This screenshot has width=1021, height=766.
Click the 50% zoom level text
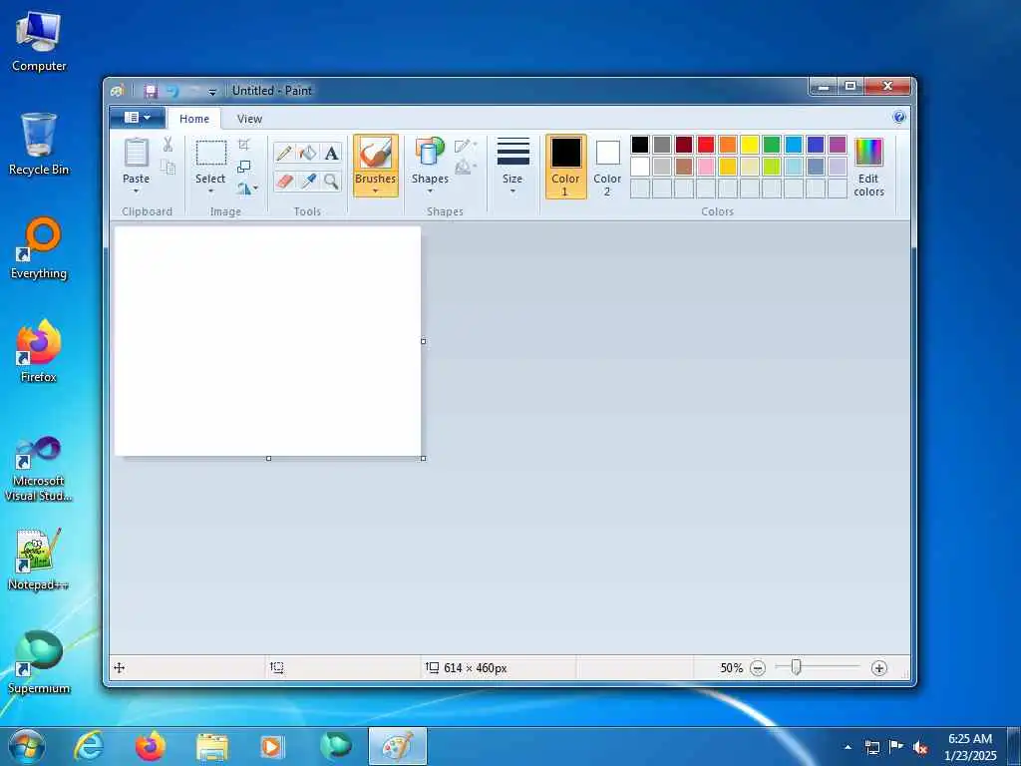pyautogui.click(x=731, y=668)
